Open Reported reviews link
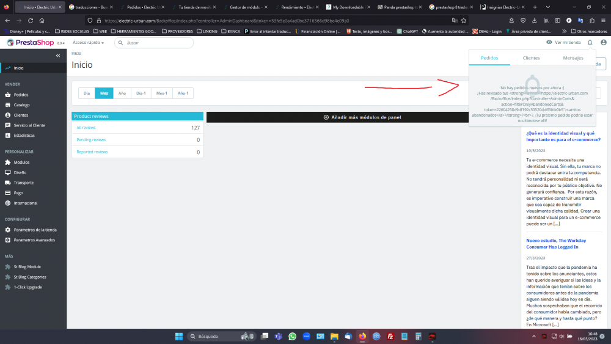 click(92, 152)
